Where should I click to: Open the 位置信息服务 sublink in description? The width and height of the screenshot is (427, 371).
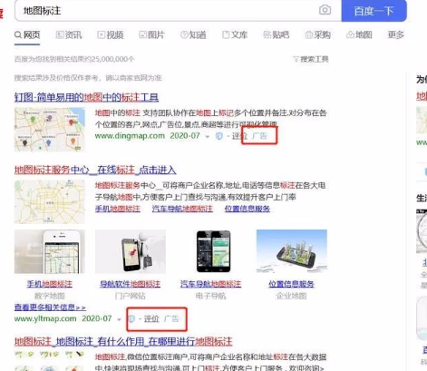(247, 209)
